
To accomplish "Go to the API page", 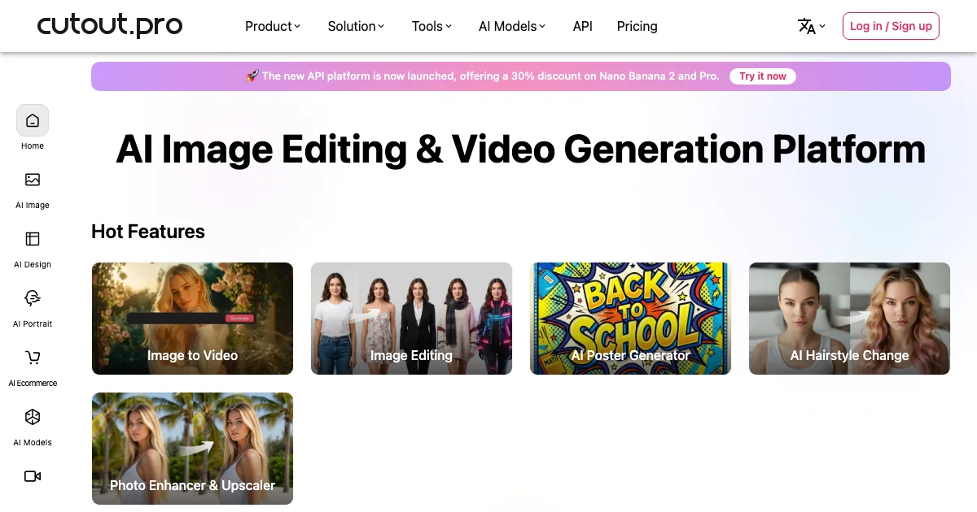I will coord(582,26).
